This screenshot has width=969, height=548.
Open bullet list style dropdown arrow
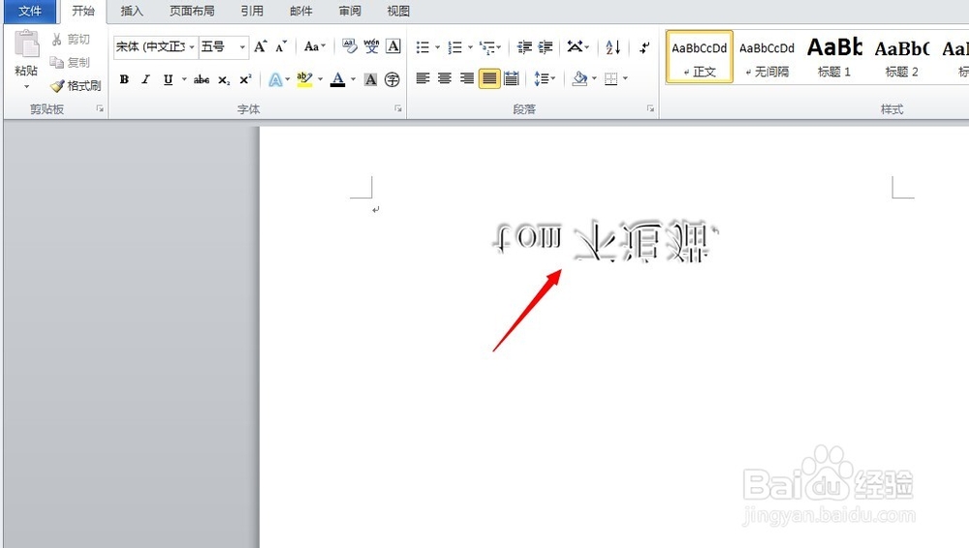[x=437, y=46]
